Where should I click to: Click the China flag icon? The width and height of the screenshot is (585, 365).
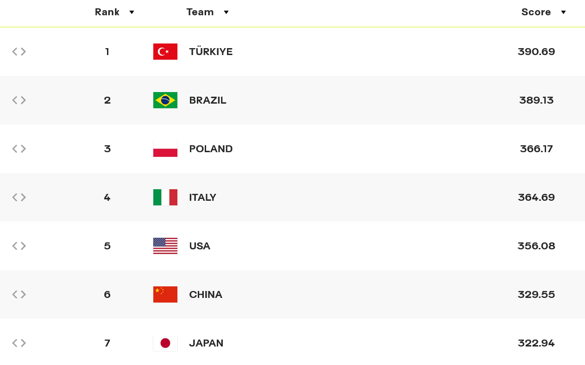pyautogui.click(x=165, y=294)
